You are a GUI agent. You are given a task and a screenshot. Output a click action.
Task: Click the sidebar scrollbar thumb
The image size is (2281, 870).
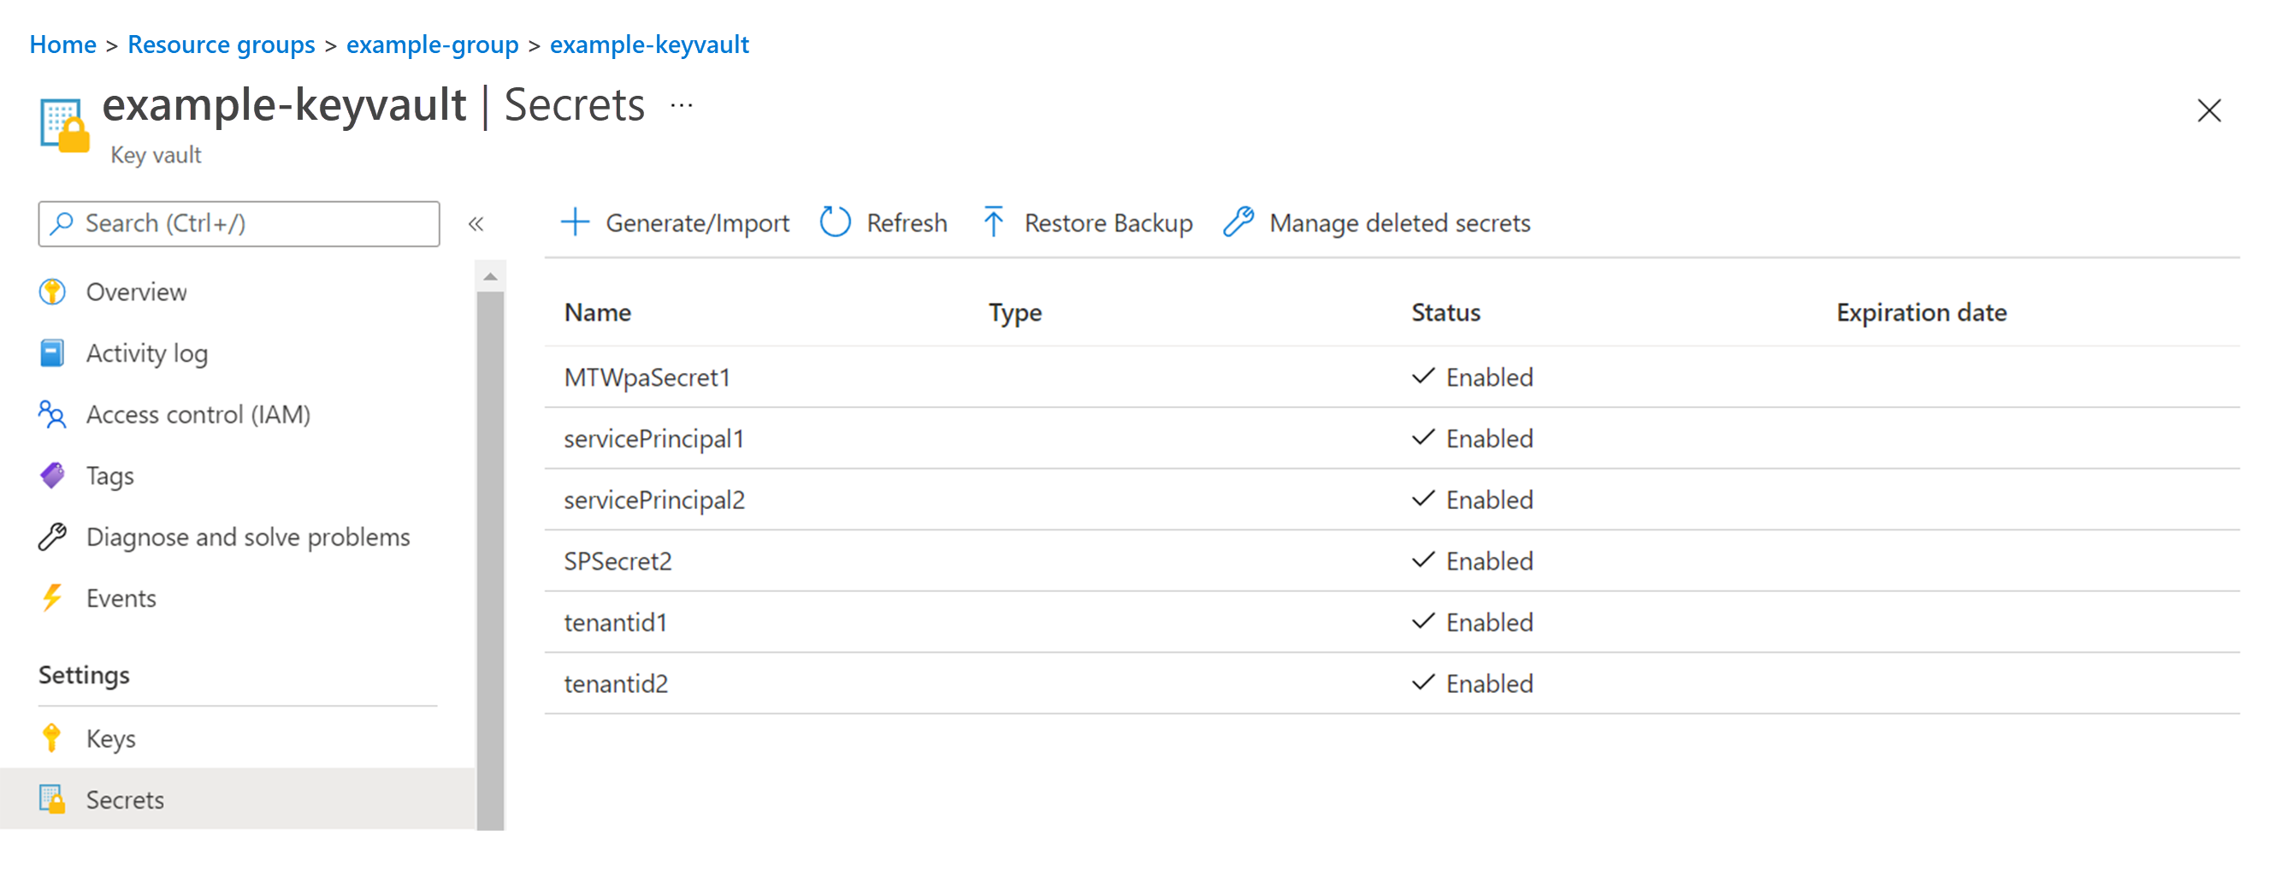[490, 560]
